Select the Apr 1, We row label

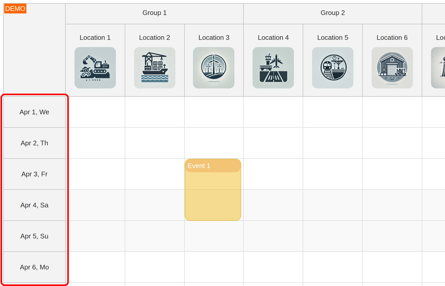34,112
